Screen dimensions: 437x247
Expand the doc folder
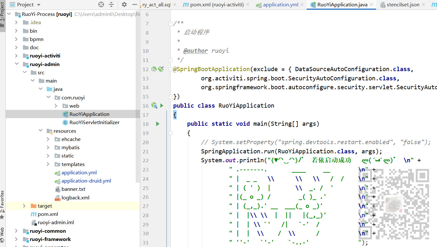[16, 47]
